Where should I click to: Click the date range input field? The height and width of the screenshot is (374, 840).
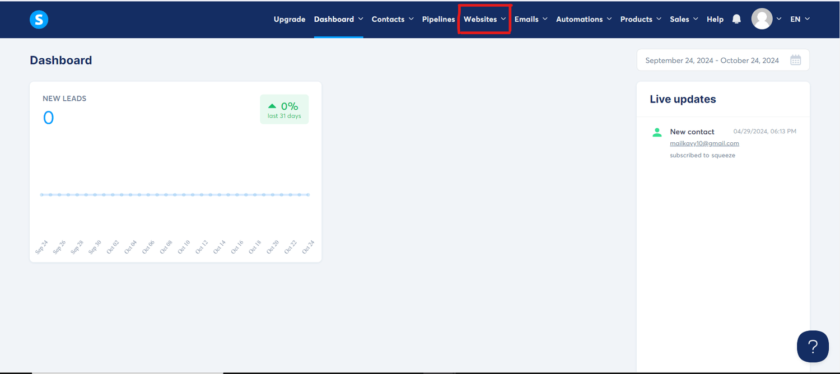point(723,60)
